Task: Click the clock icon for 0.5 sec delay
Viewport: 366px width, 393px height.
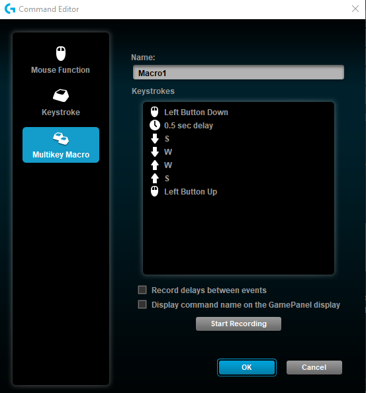Action: click(x=155, y=125)
